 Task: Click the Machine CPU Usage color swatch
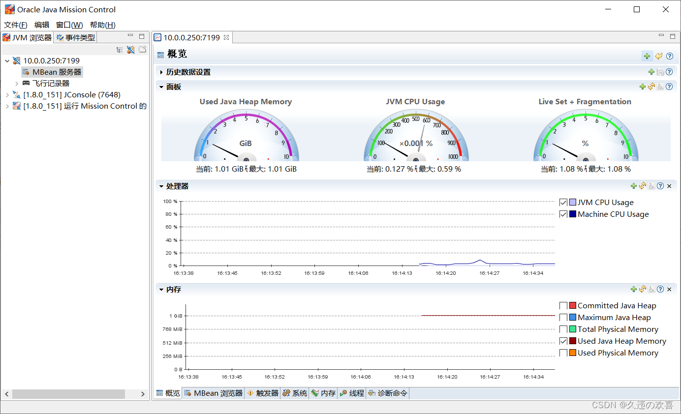(573, 214)
